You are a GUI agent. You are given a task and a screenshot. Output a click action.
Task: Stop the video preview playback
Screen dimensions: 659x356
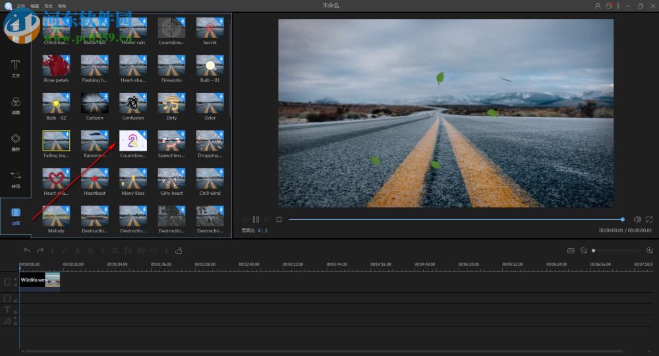click(279, 219)
